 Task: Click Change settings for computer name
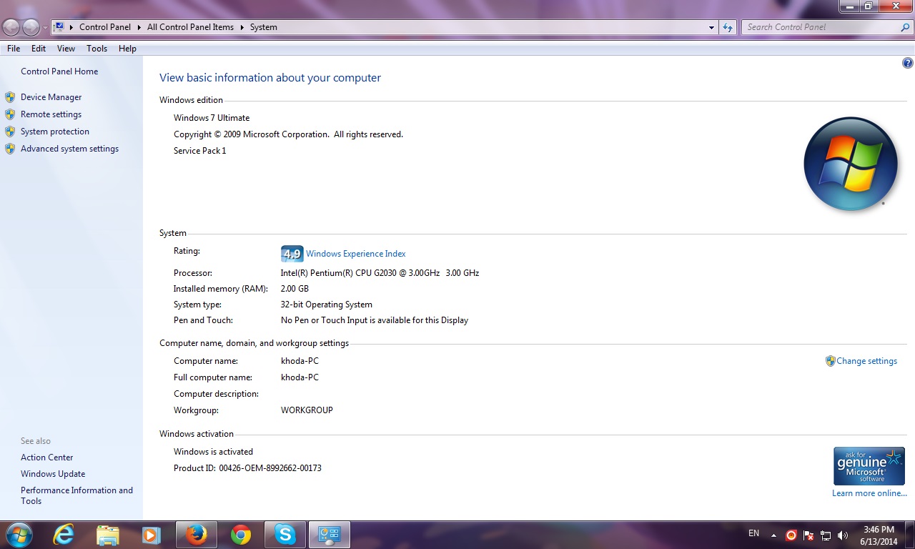[866, 361]
